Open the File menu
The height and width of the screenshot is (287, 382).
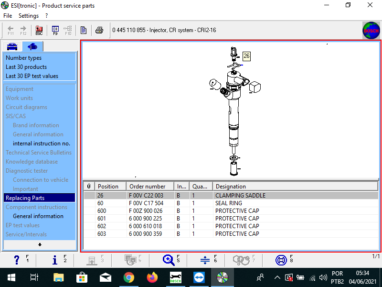point(8,15)
